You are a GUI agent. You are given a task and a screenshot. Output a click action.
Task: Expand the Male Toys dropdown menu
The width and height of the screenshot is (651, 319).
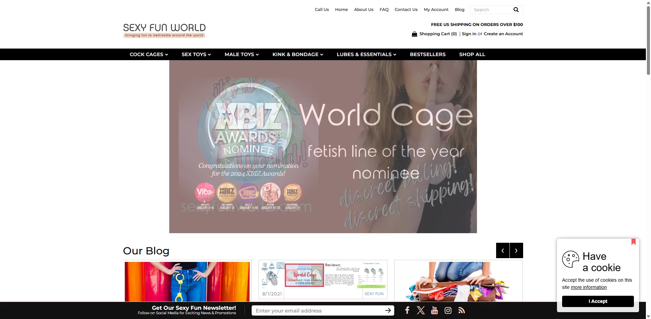[x=241, y=54]
